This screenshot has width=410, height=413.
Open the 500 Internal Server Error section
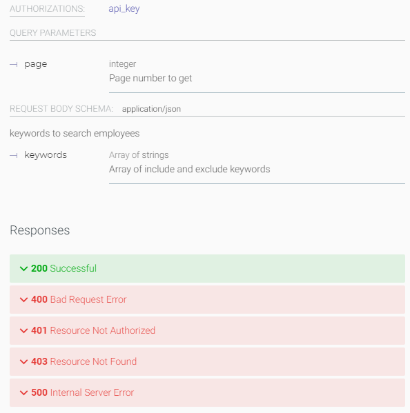(x=207, y=393)
